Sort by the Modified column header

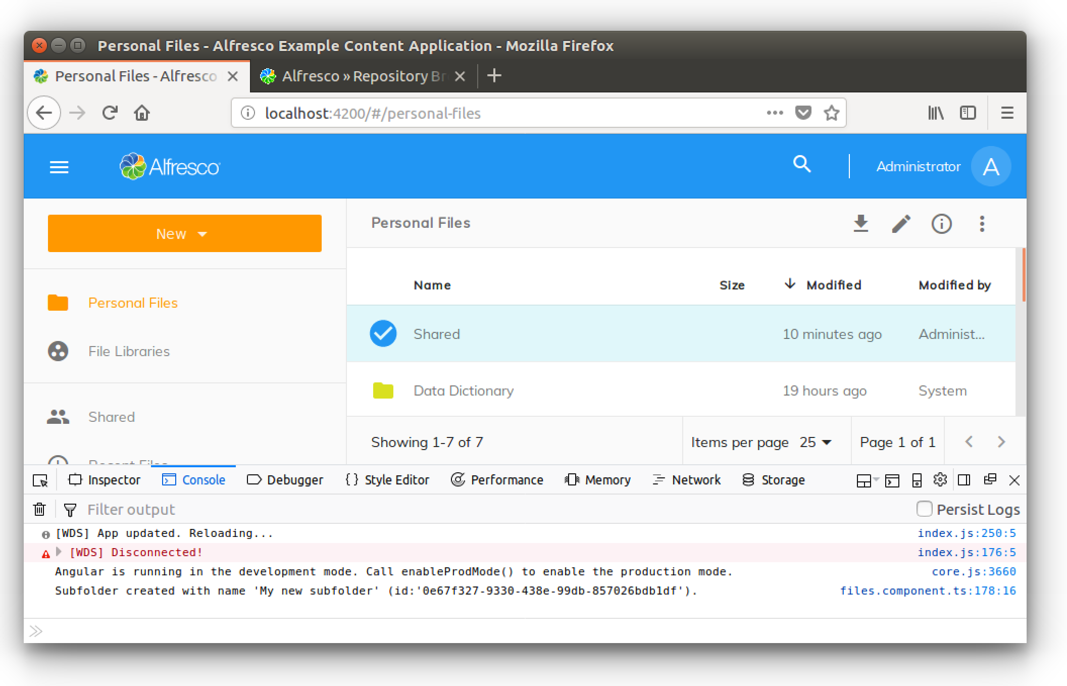pos(834,285)
